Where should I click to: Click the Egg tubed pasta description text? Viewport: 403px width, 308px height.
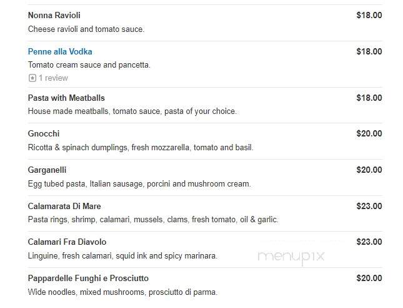click(139, 184)
